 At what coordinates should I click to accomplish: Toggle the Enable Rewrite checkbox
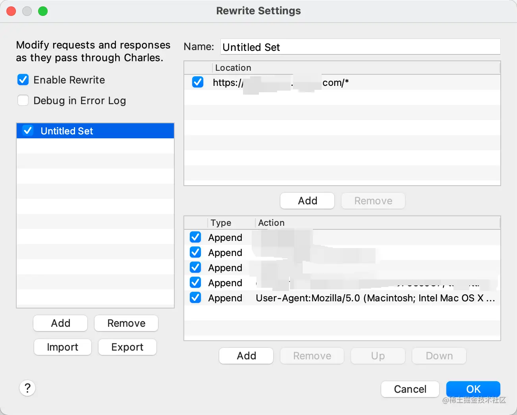[23, 80]
